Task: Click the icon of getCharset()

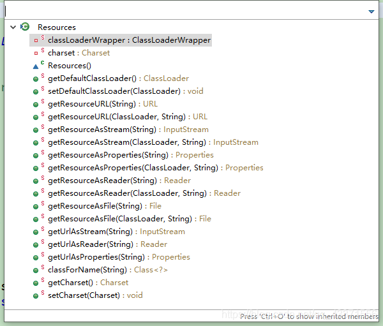Action: click(36, 283)
